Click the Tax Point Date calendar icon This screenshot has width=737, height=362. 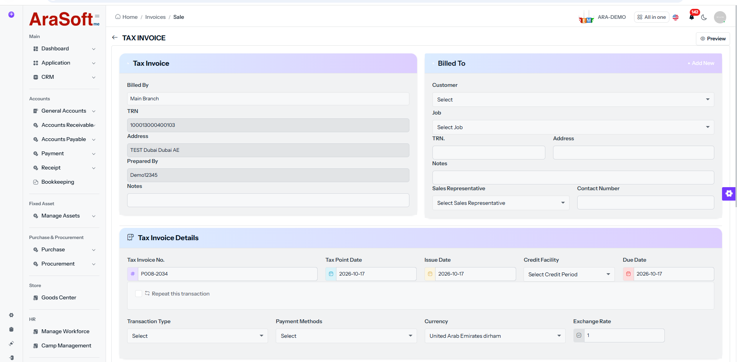click(331, 274)
